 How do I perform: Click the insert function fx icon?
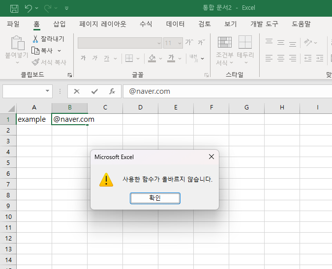click(x=112, y=91)
